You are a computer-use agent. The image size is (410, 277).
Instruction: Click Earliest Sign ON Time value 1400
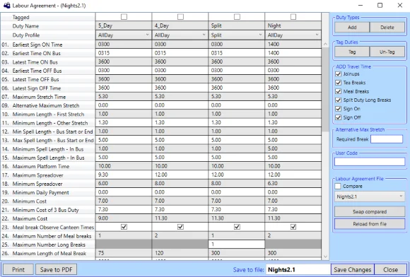coord(293,44)
